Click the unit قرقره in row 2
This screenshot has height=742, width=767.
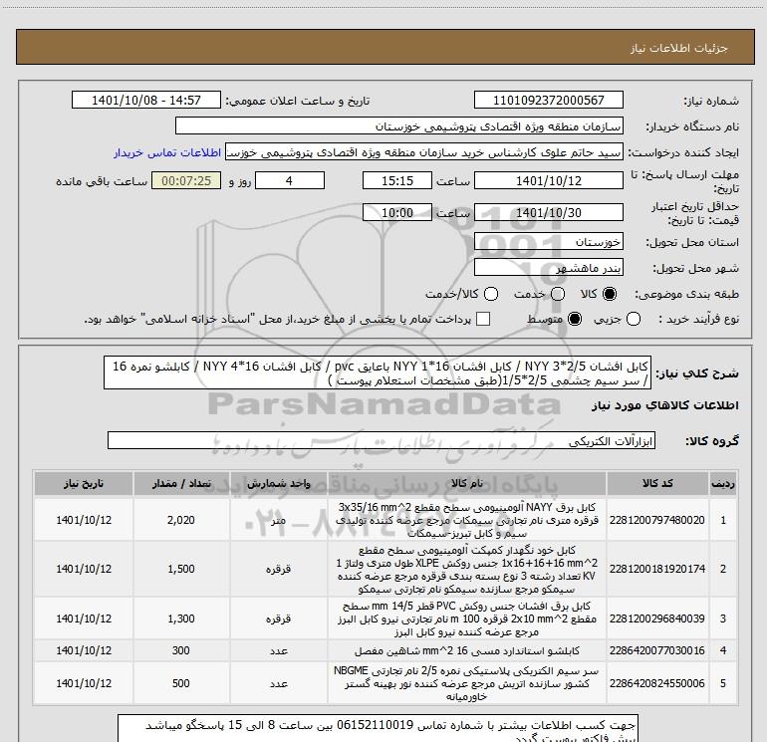point(278,570)
